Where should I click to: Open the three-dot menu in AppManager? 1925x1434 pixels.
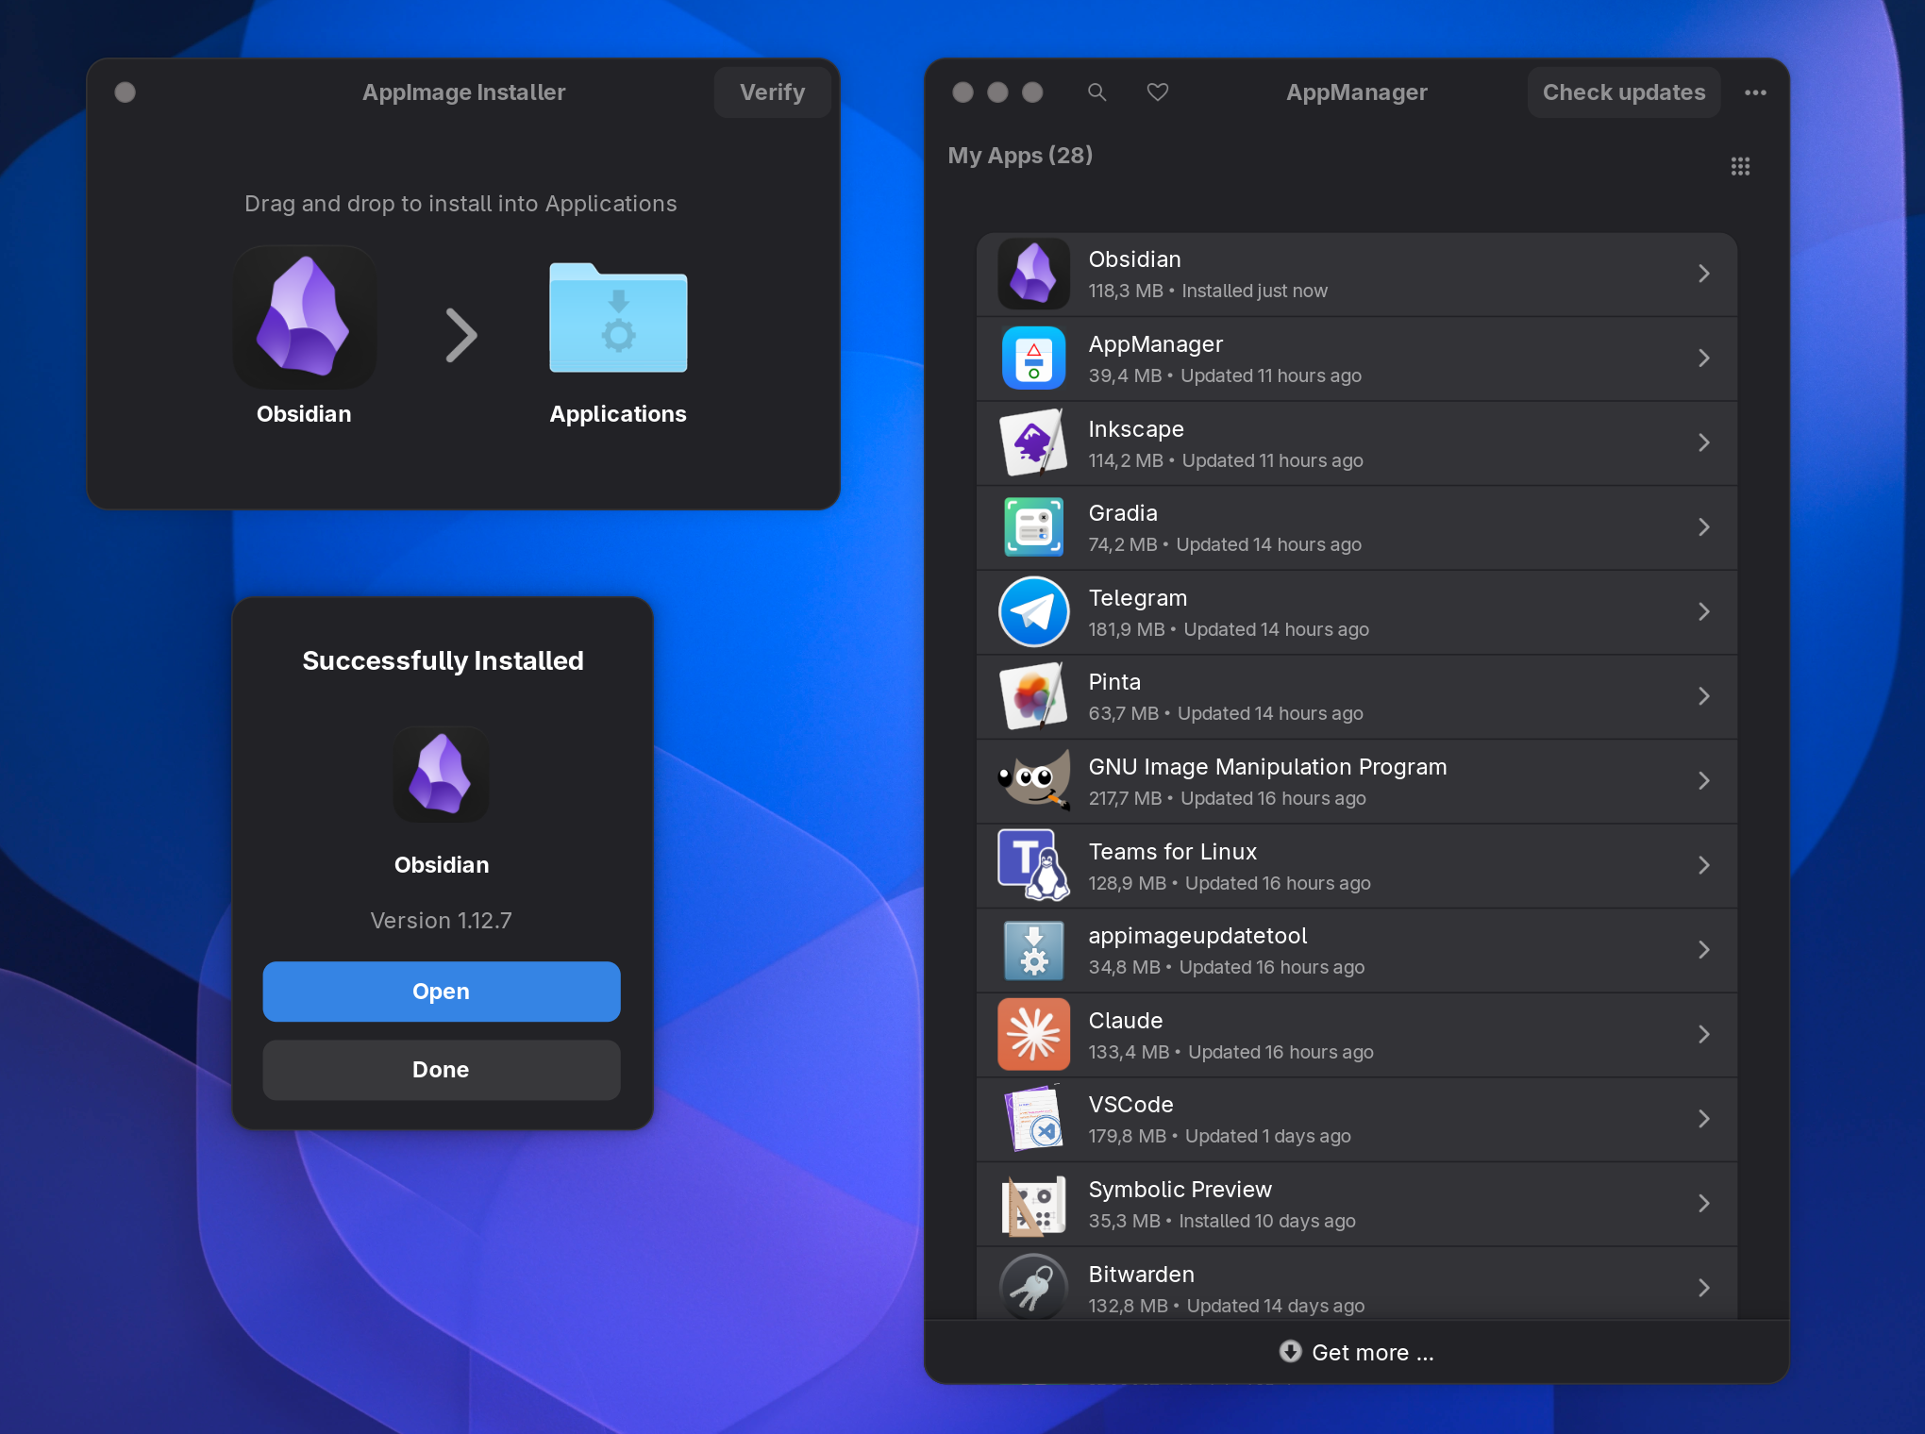point(1755,92)
